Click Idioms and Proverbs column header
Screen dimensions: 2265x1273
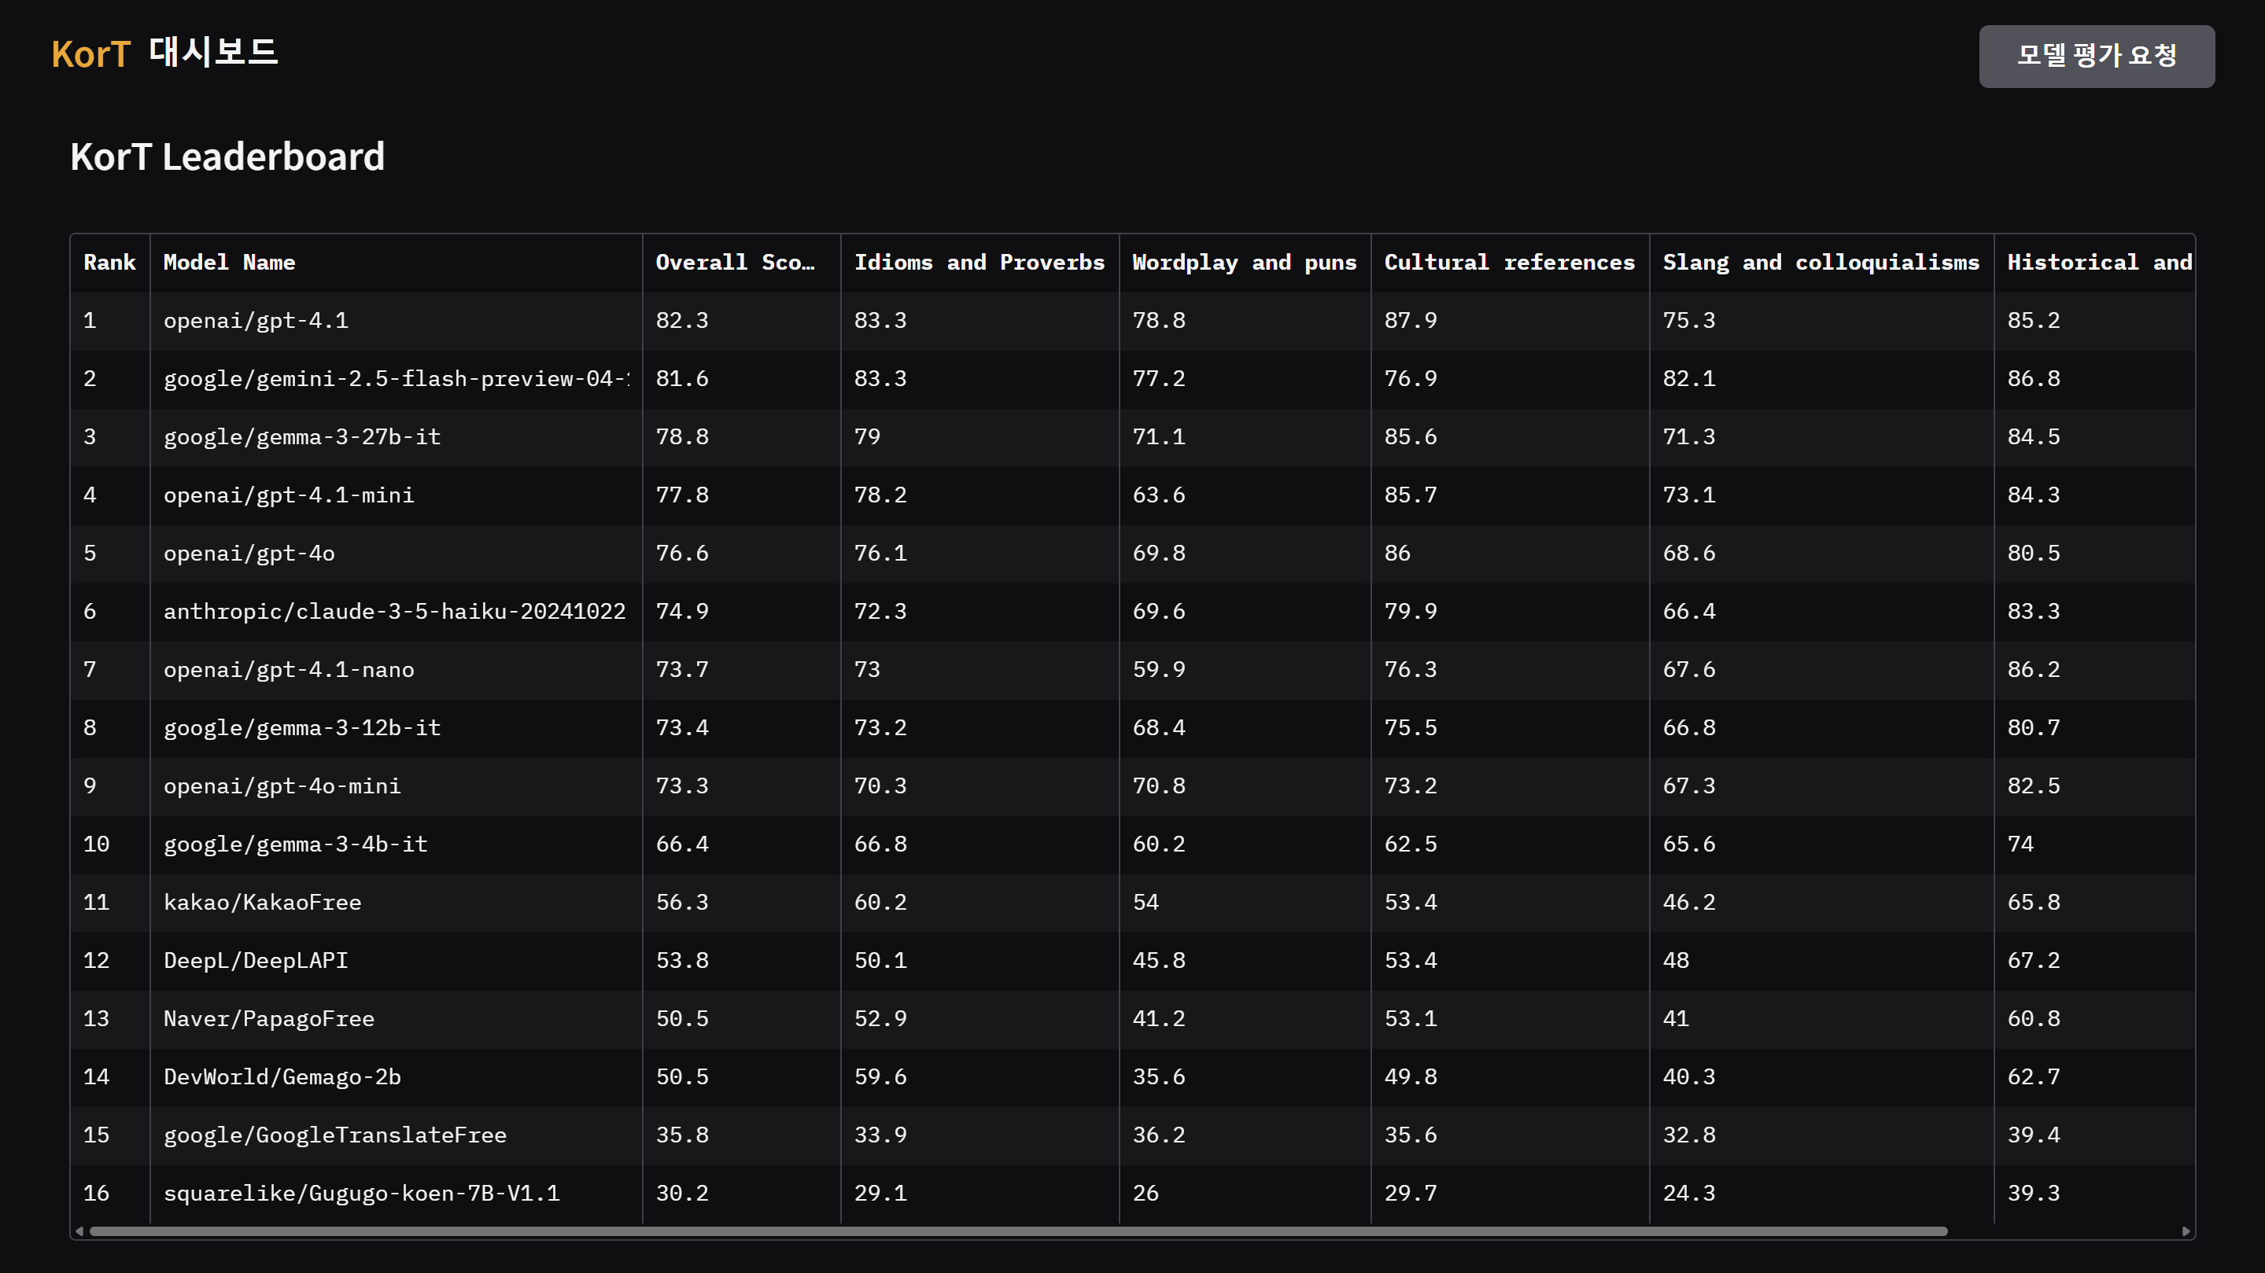[979, 262]
